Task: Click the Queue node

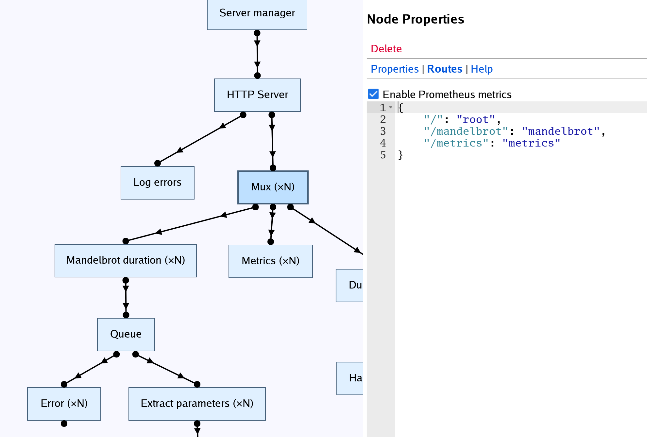Action: click(126, 334)
